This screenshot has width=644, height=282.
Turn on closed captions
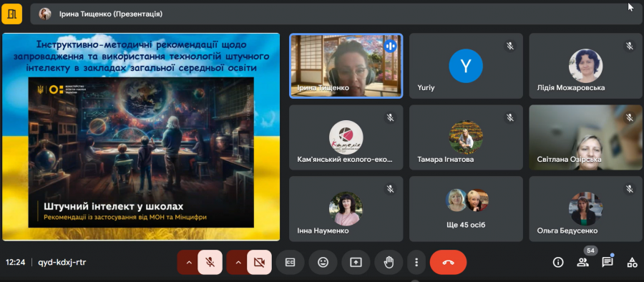tap(290, 262)
